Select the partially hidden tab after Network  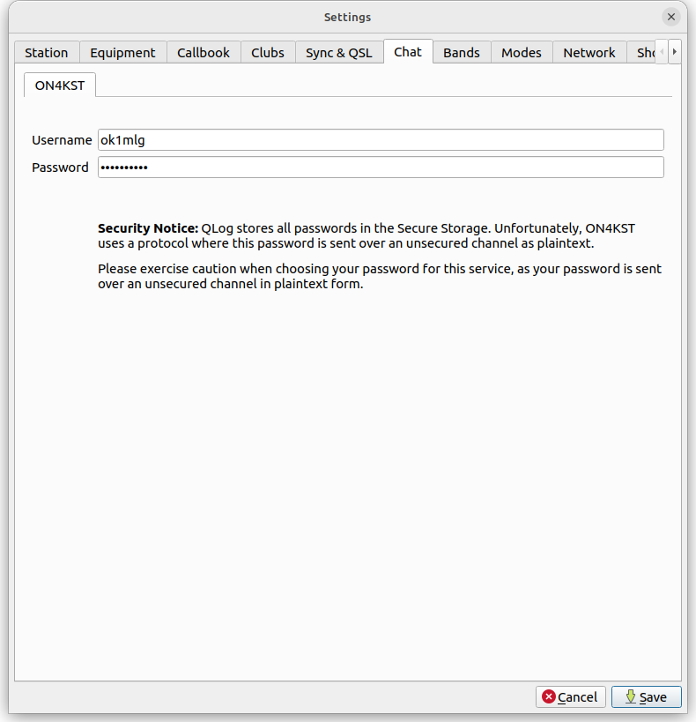tap(644, 53)
